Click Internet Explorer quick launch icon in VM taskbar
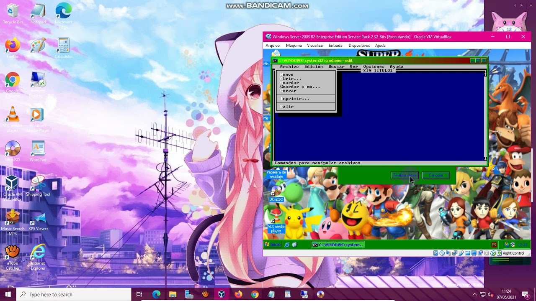The width and height of the screenshot is (536, 301). tap(287, 245)
